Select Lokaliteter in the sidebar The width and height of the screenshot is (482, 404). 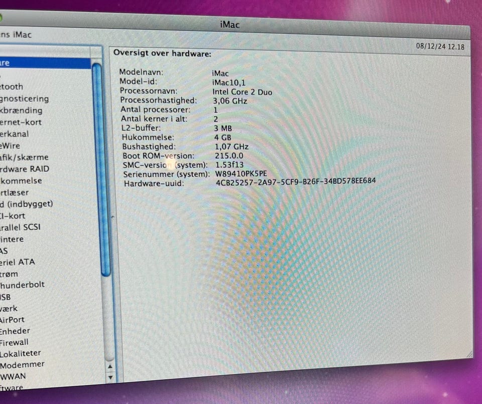coord(20,353)
